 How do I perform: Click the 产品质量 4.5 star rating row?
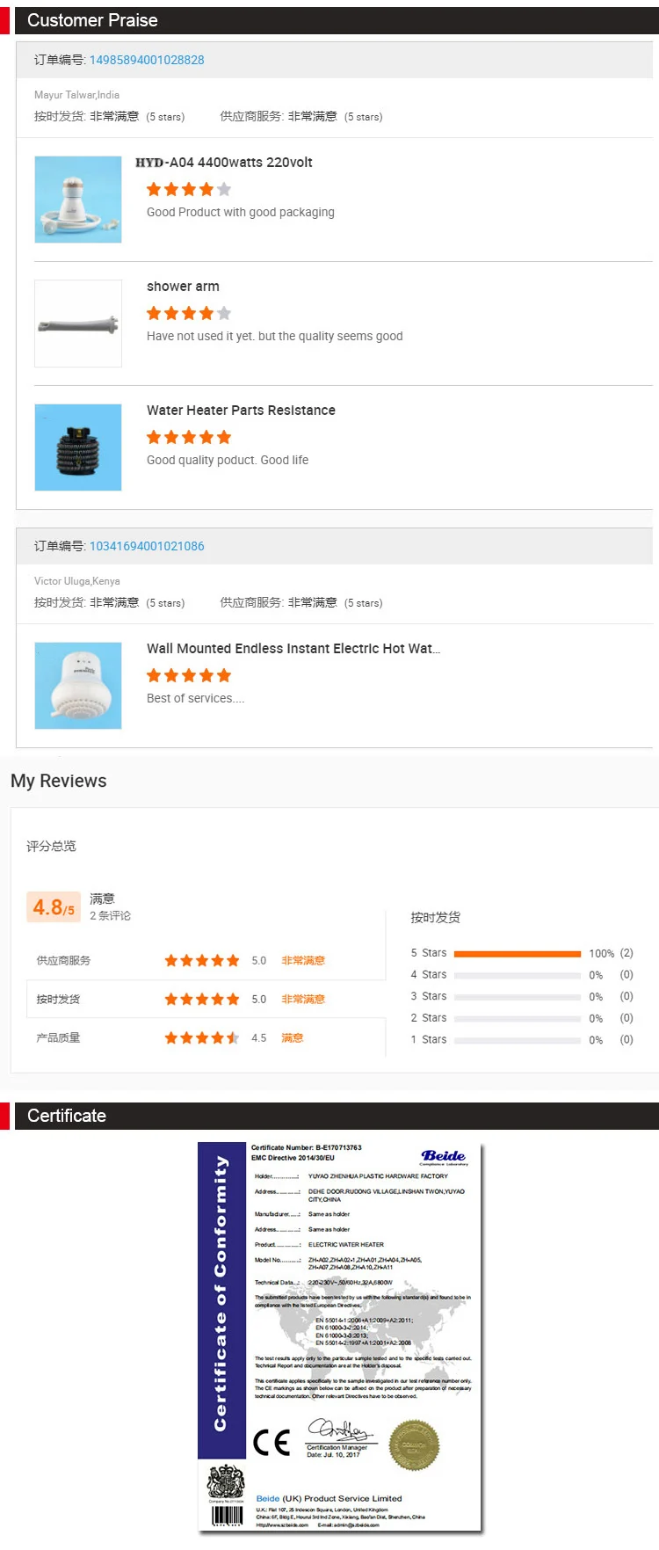click(x=202, y=1038)
